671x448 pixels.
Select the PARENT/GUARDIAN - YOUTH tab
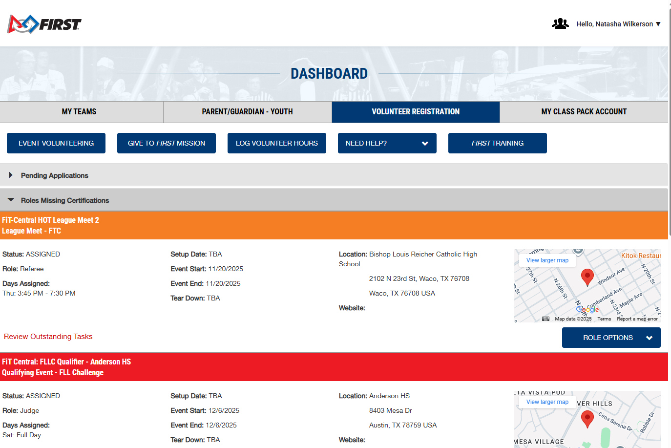(x=247, y=111)
